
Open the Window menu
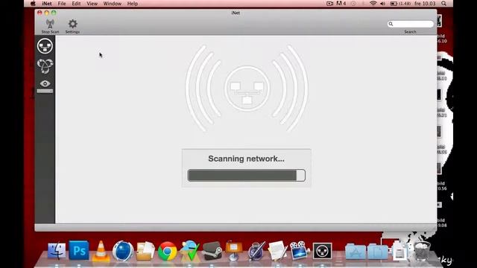tap(113, 4)
